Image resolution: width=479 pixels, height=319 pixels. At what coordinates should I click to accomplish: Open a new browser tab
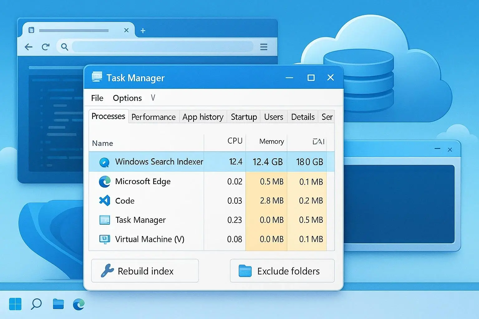[143, 31]
